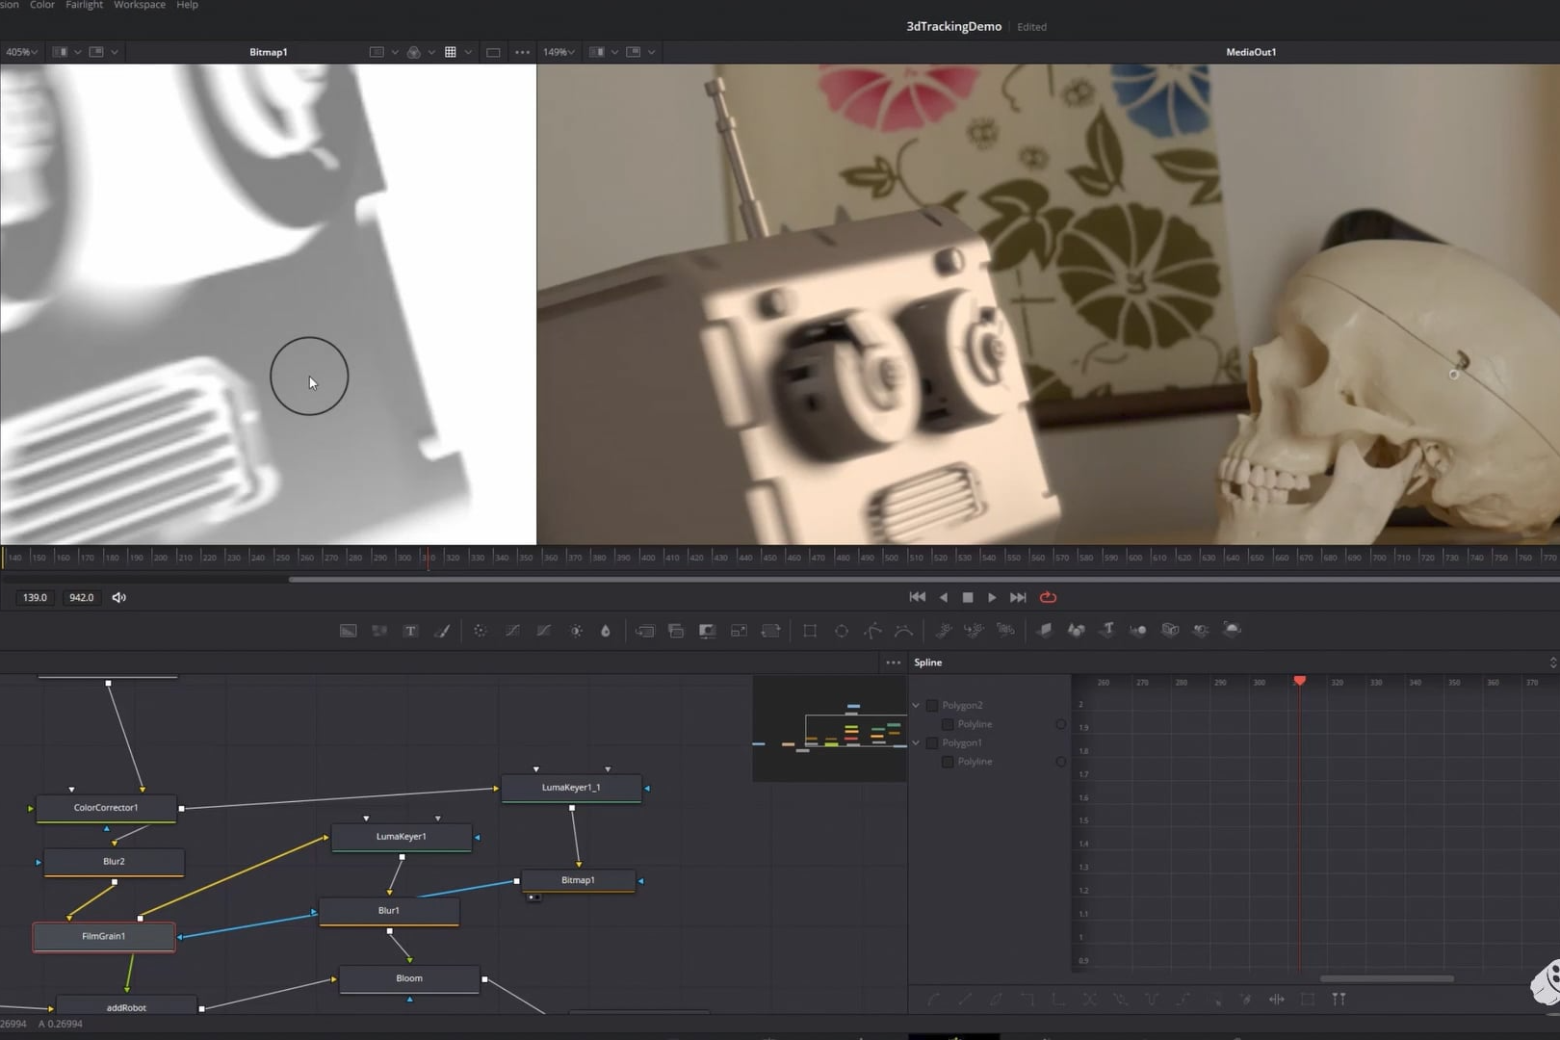Click the Spline editor horizontal scrollbar

point(1386,978)
